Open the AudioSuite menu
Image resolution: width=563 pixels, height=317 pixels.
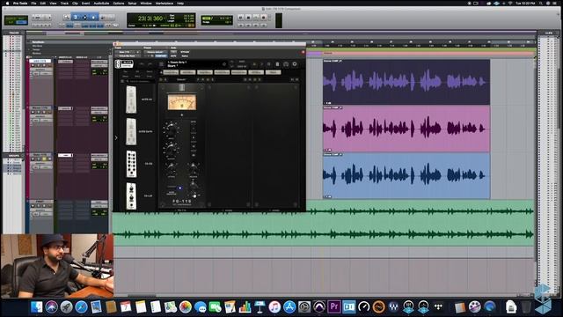tap(101, 4)
